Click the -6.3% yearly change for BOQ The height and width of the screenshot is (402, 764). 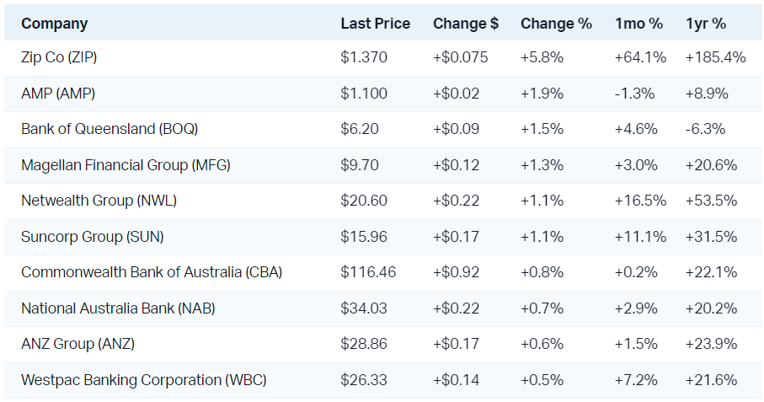click(x=705, y=130)
